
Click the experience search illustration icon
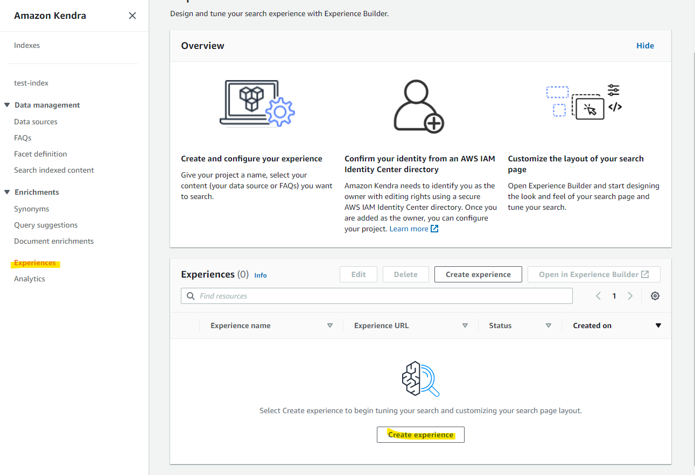(420, 379)
